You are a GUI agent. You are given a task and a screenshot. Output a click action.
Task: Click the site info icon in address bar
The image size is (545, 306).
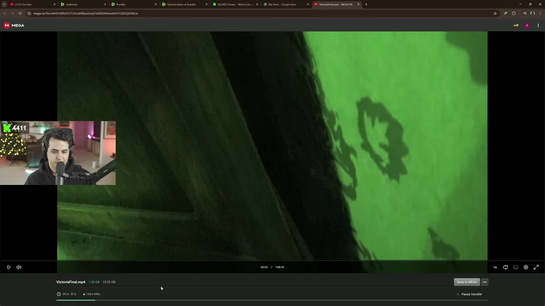(29, 13)
